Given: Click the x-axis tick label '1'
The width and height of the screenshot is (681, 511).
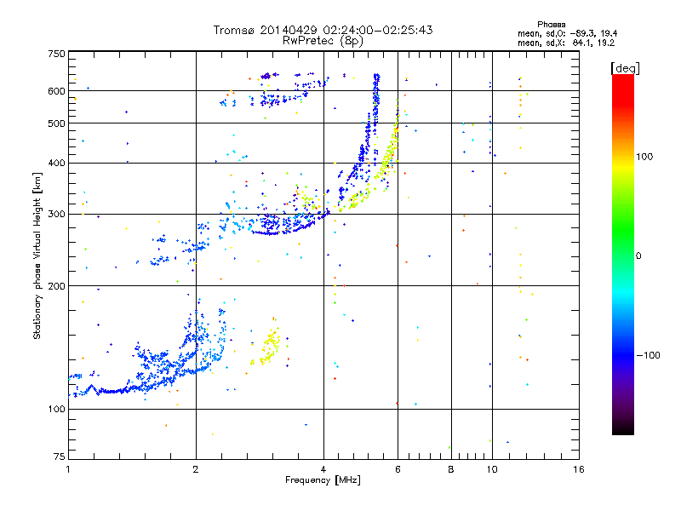Looking at the screenshot, I should click(x=68, y=469).
